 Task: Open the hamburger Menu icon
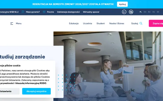tap(12, 23)
